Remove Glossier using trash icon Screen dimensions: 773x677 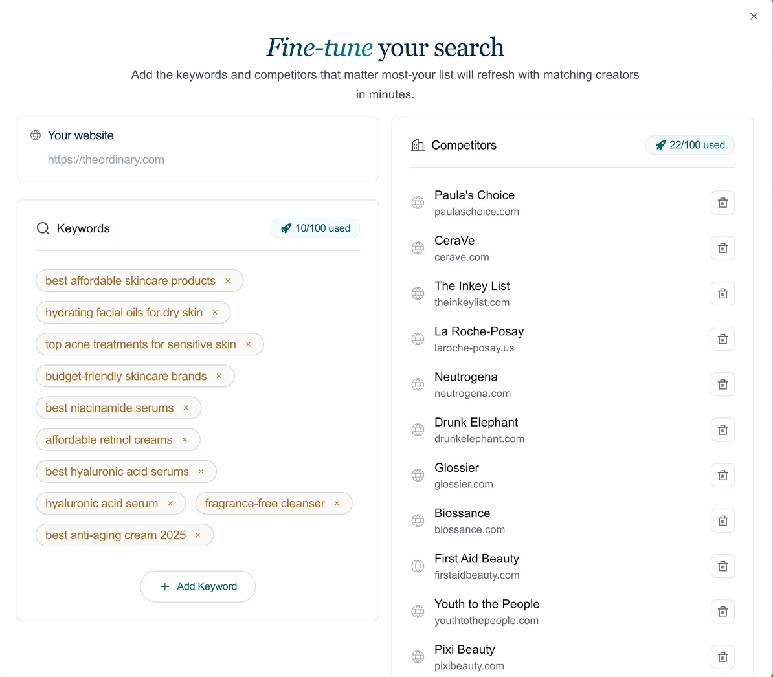pos(723,476)
